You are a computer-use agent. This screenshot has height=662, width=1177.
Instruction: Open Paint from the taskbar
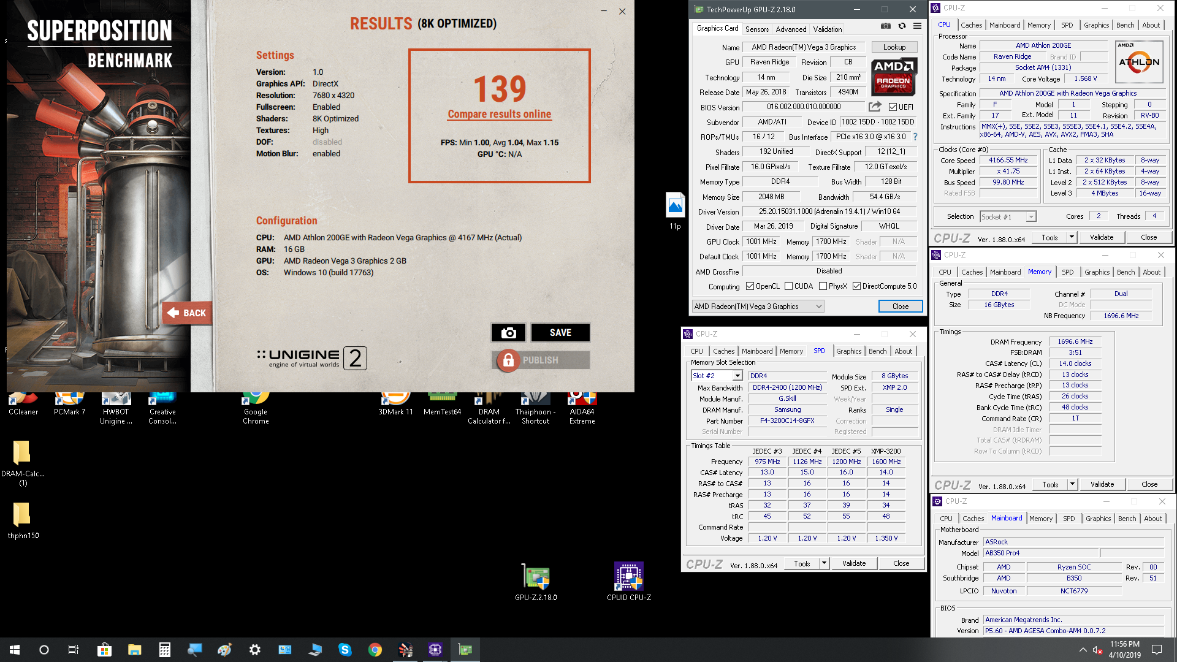224,650
